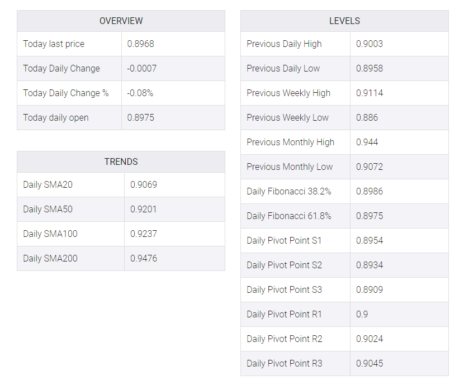Select the Daily SMA200 value 0.9476
Image resolution: width=464 pixels, height=385 pixels.
[x=144, y=258]
